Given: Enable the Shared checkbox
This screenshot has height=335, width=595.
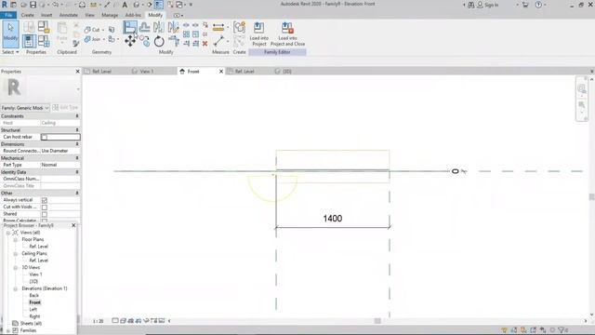Looking at the screenshot, I should pos(45,214).
